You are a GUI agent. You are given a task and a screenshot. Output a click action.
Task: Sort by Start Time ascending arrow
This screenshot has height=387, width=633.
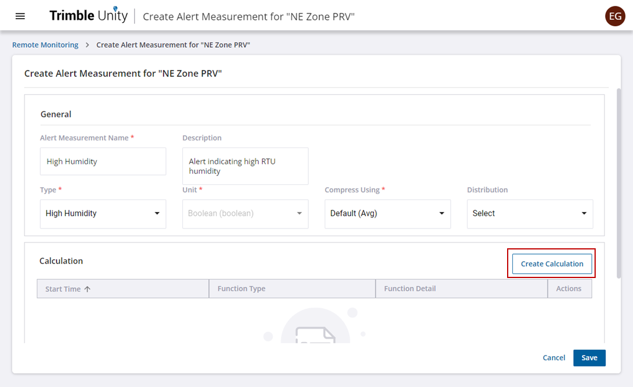click(87, 289)
